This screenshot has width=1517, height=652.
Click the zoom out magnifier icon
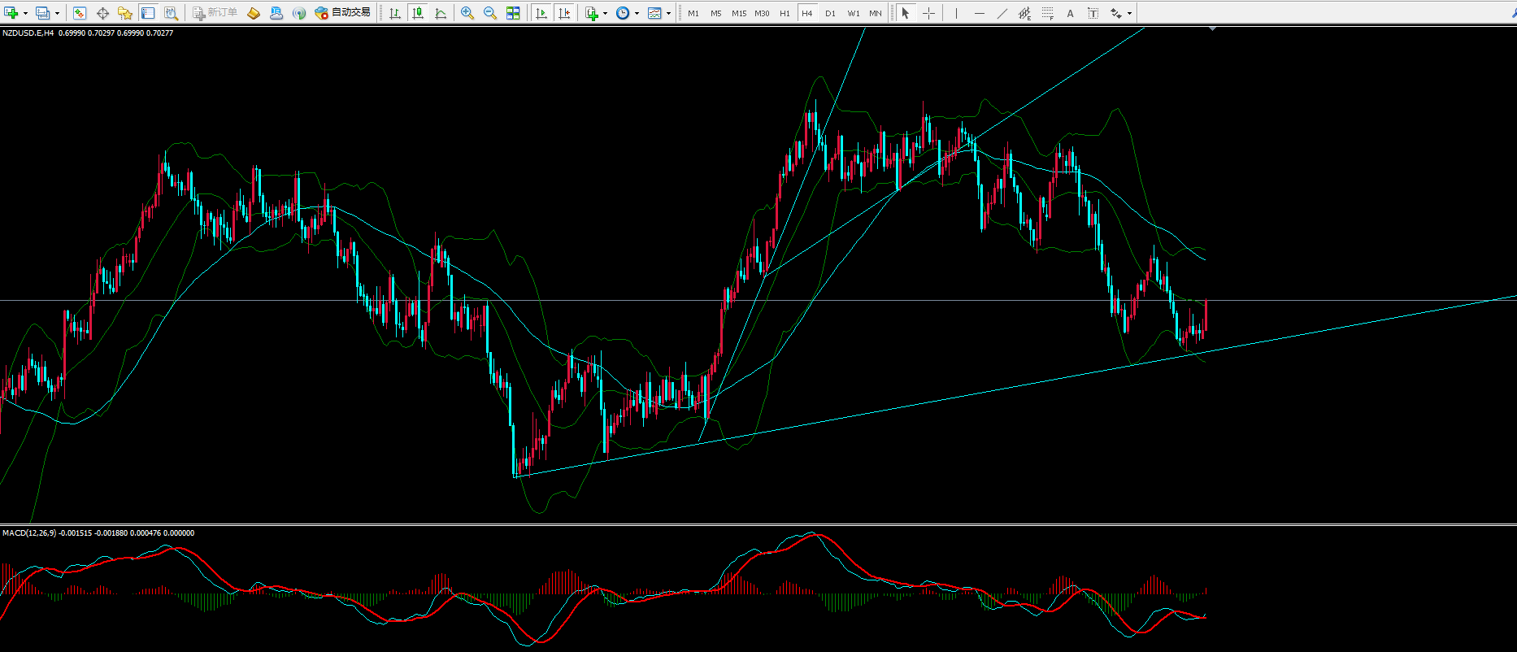click(x=490, y=13)
